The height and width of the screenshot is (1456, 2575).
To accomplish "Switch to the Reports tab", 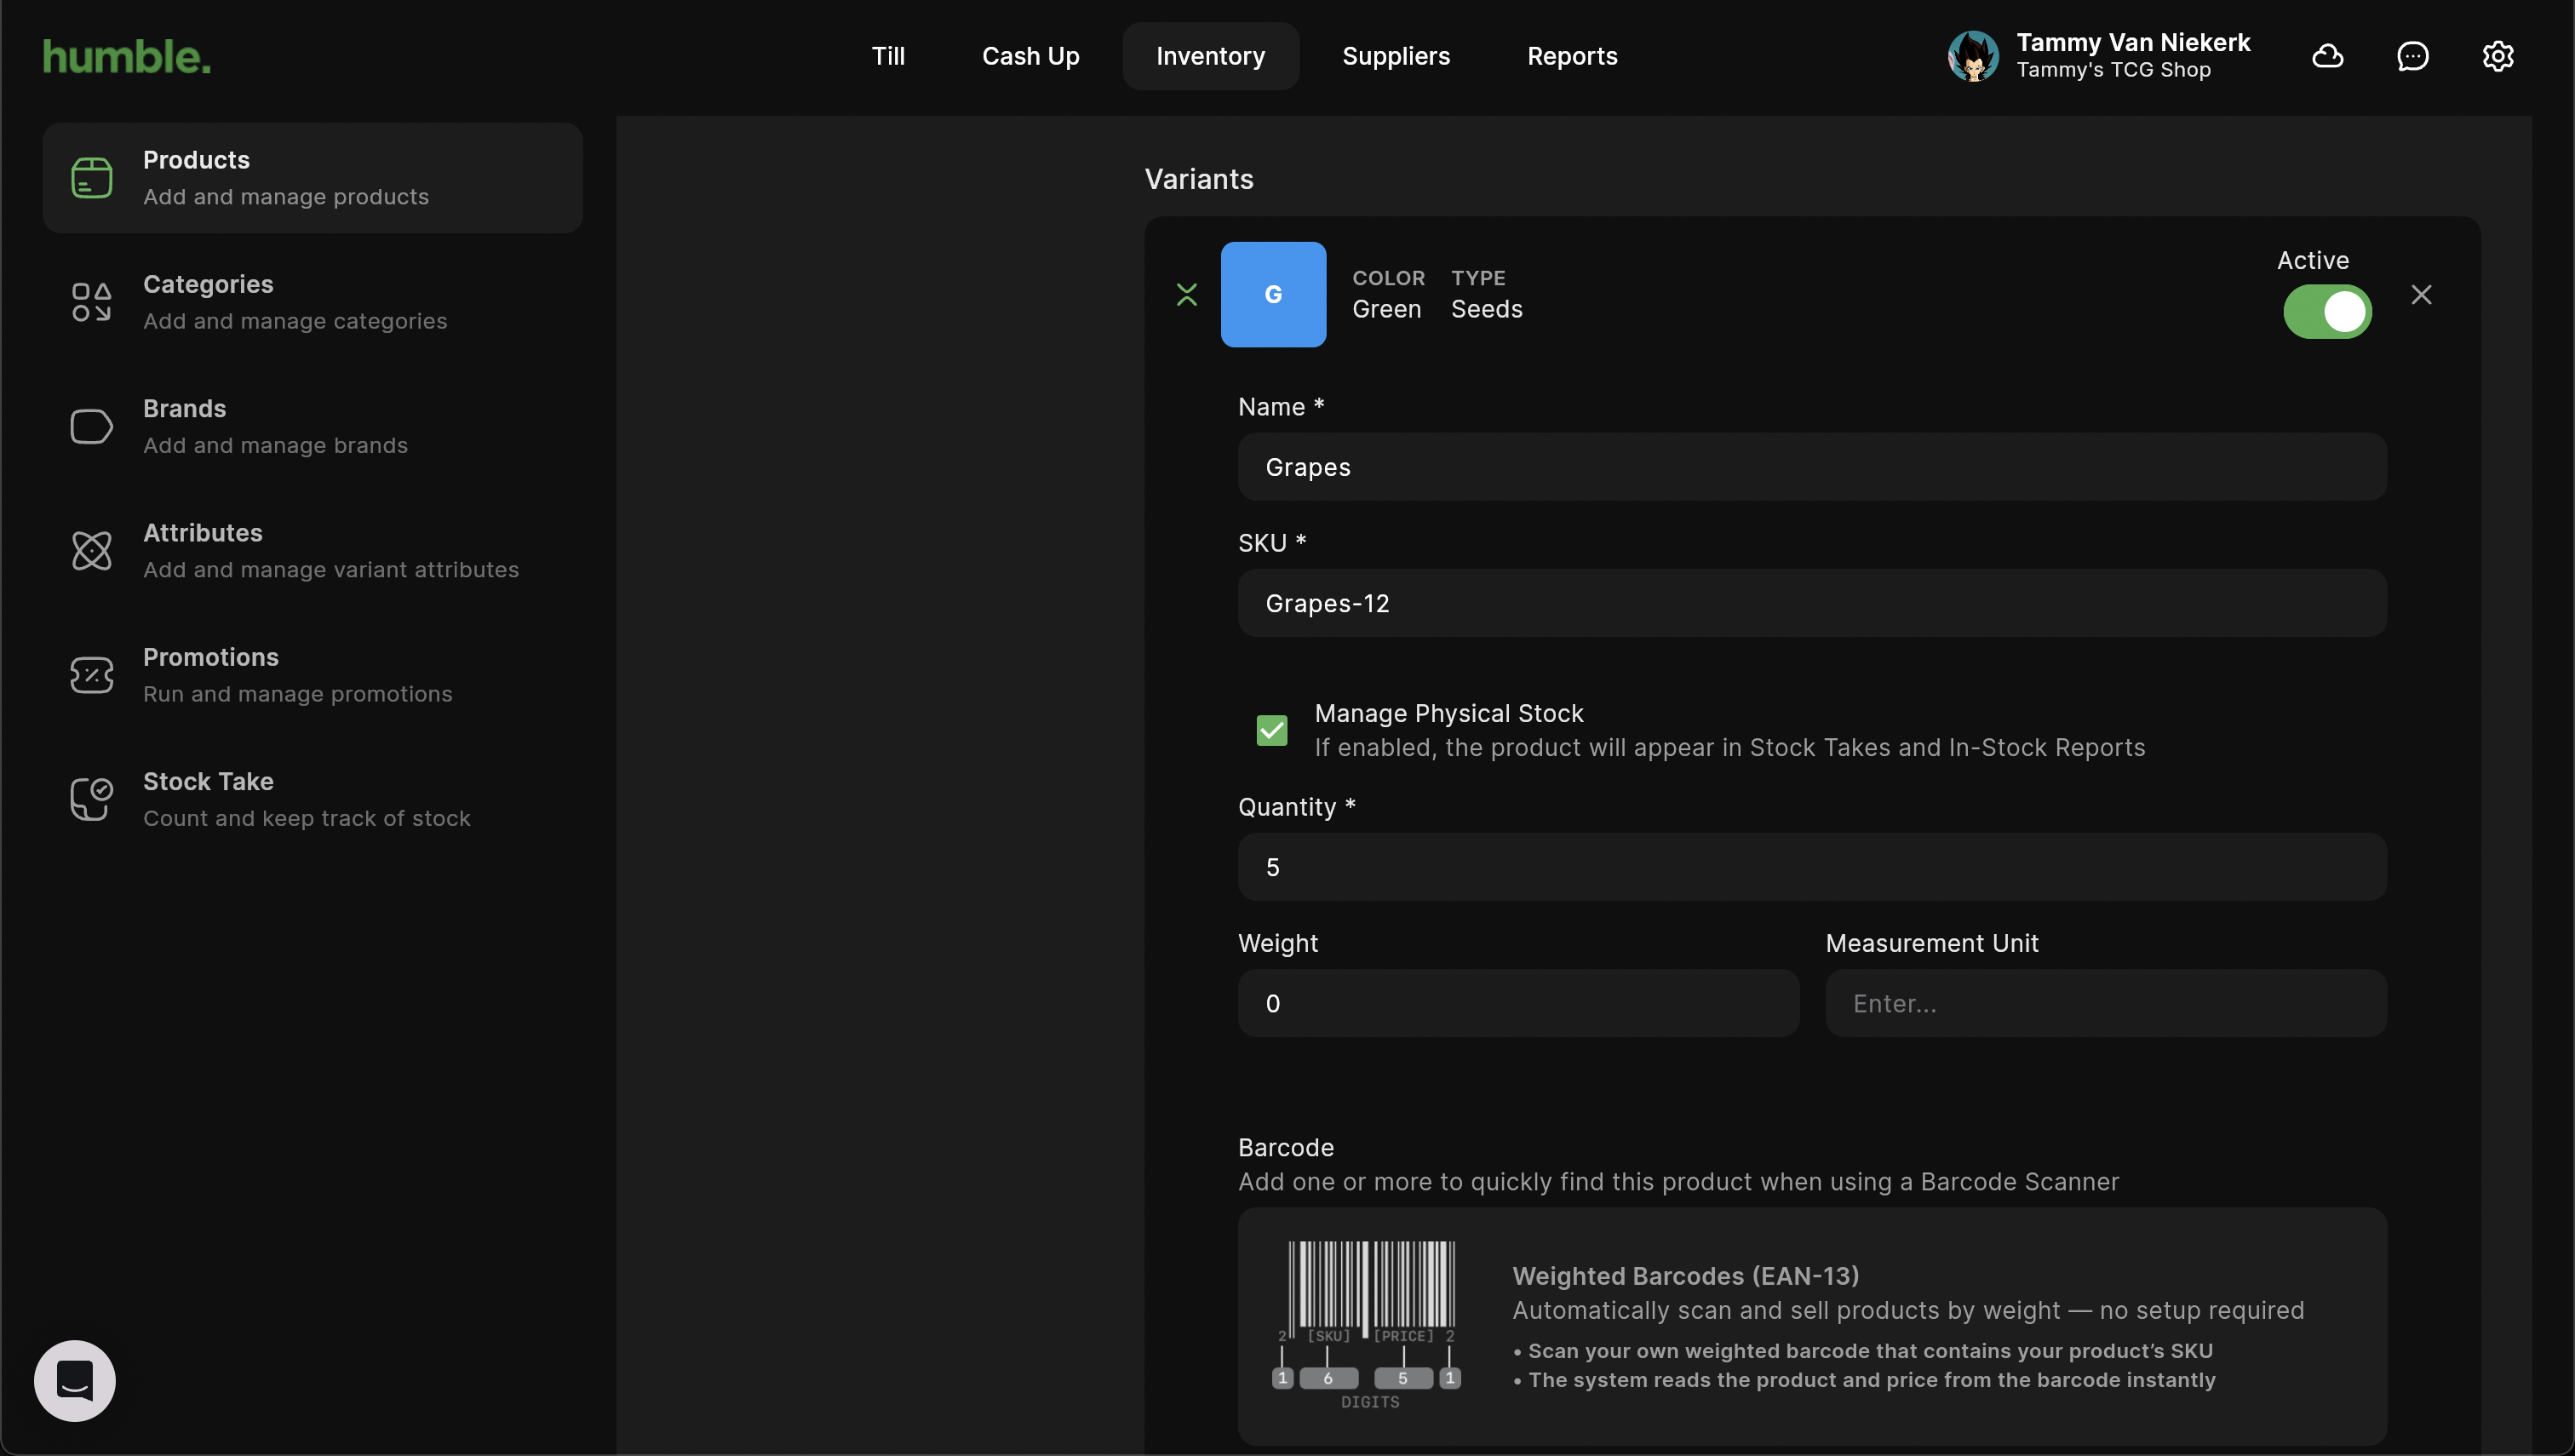I will point(1571,56).
